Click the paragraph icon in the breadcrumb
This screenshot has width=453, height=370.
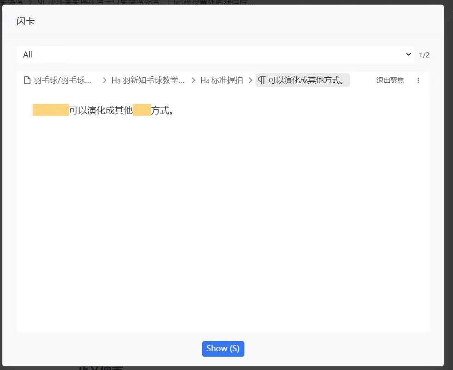tap(261, 80)
